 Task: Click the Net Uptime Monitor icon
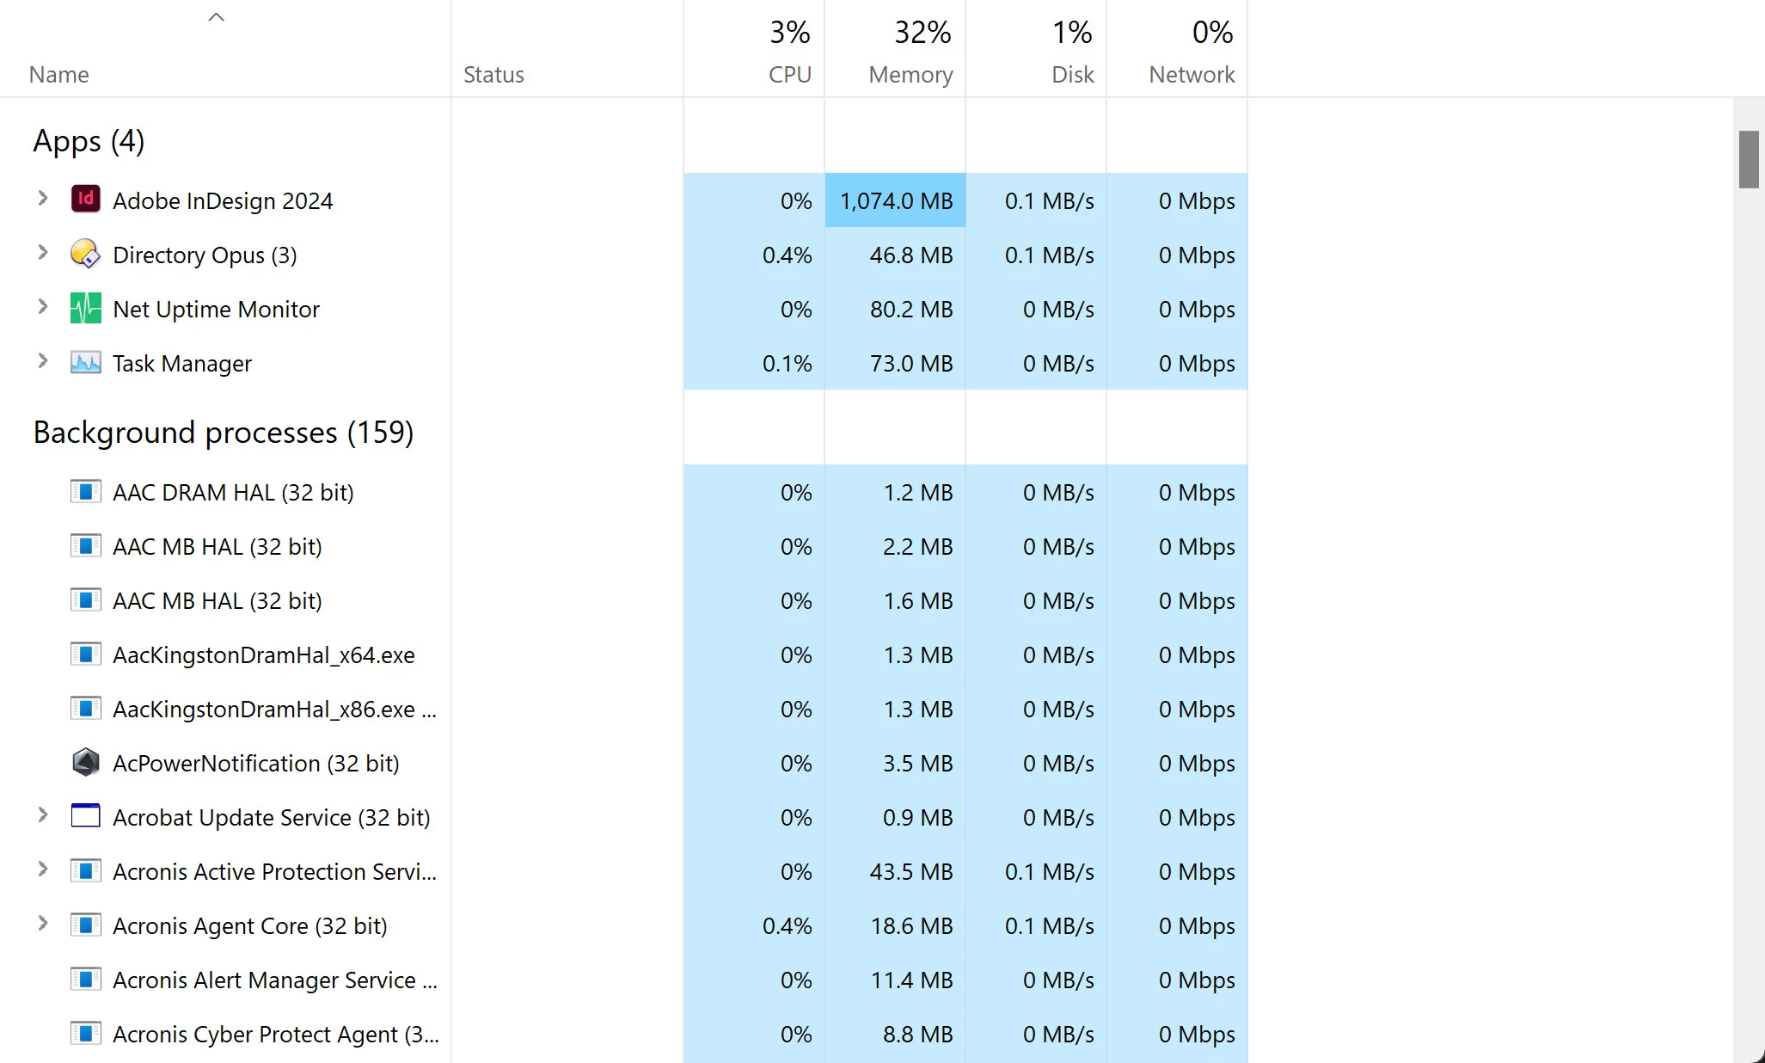click(x=85, y=308)
